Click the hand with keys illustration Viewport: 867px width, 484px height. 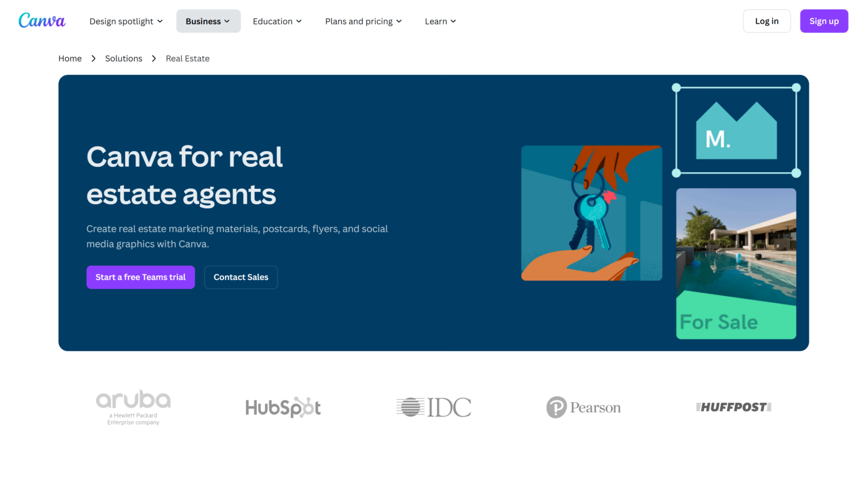coord(591,213)
